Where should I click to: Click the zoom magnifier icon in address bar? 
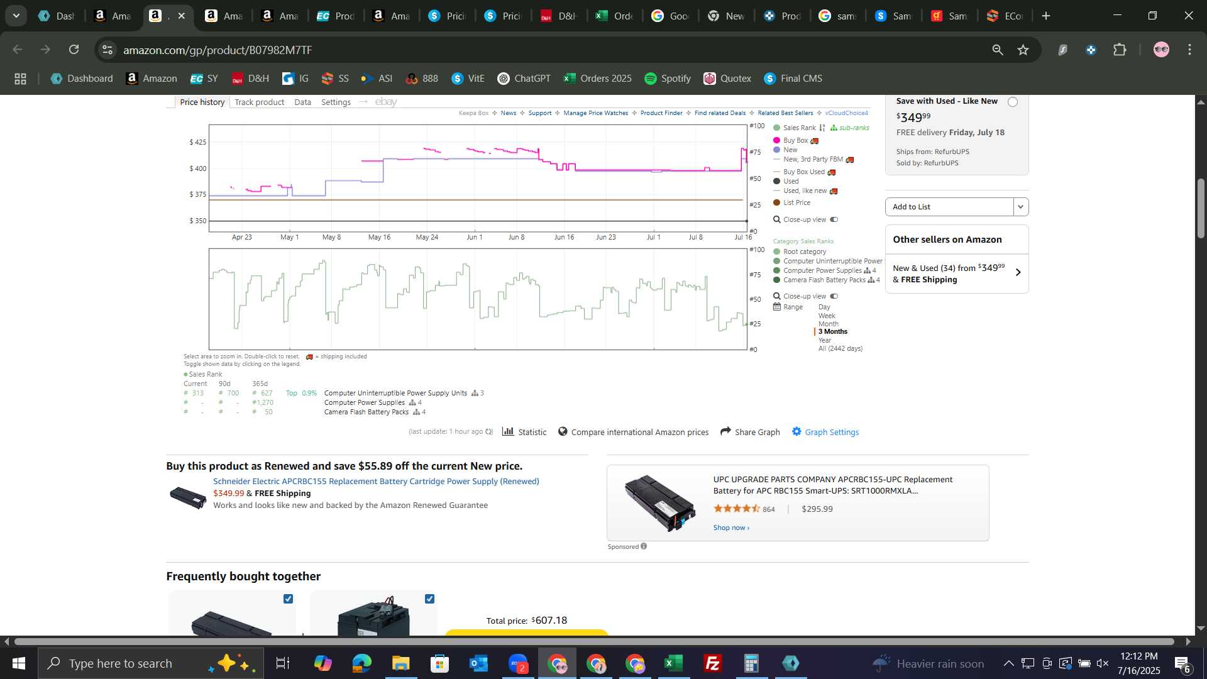coord(998,50)
